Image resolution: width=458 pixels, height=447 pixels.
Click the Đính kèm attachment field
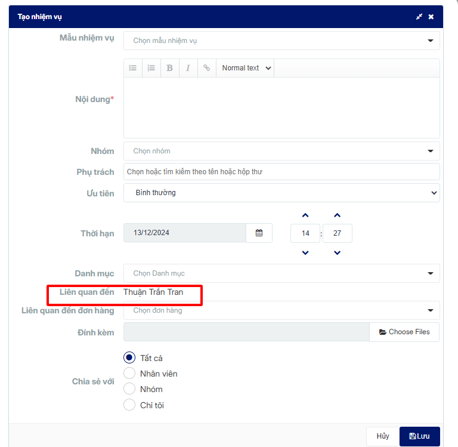click(246, 332)
